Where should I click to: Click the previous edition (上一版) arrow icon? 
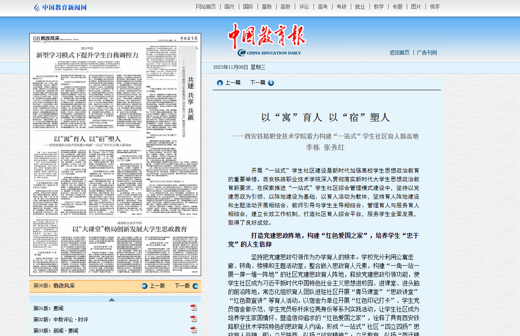tap(144, 286)
